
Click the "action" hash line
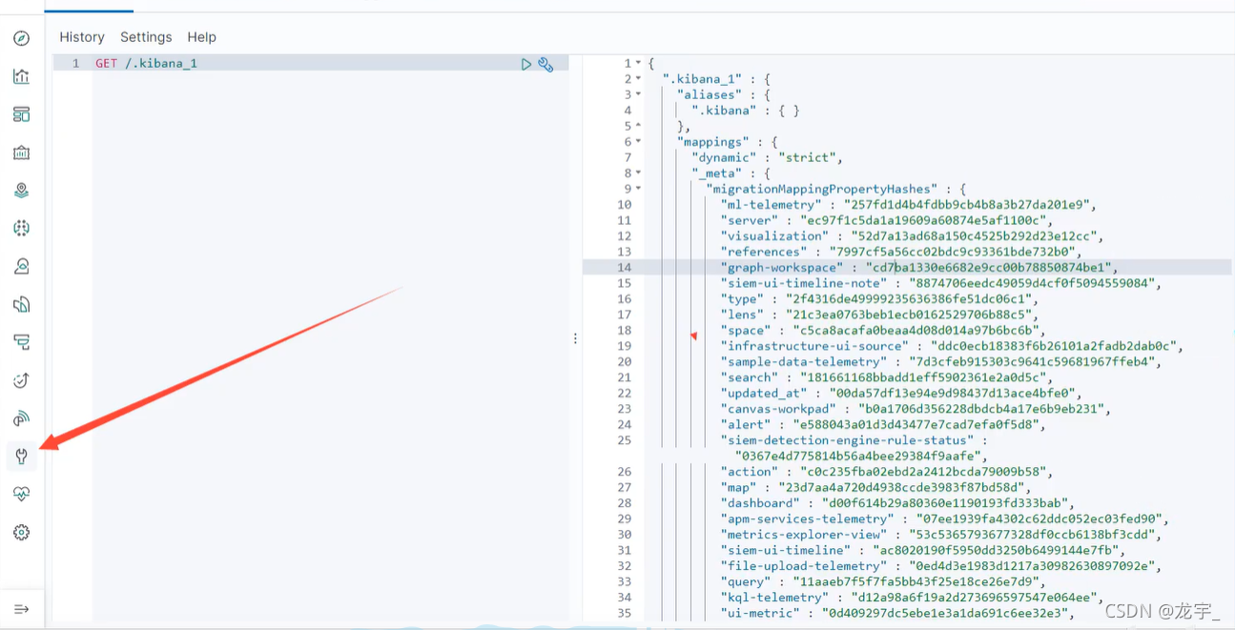coord(887,472)
